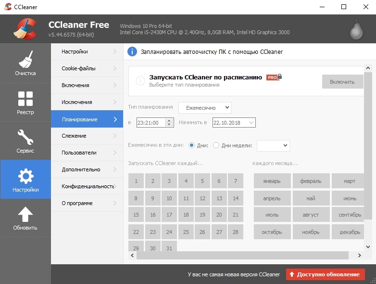Click the vertical scrollbar of the schedule panel

point(368,159)
